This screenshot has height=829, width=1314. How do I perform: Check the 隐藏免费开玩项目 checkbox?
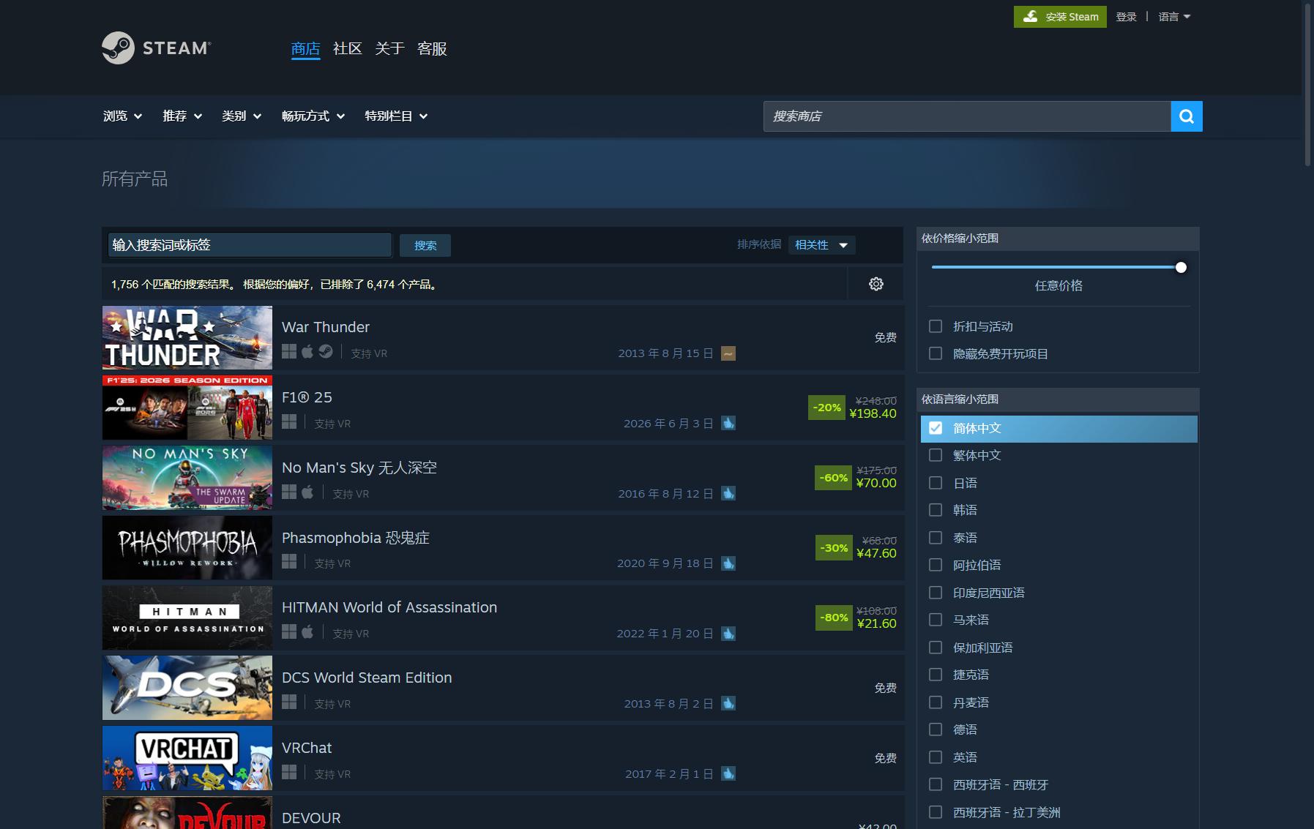click(x=935, y=353)
